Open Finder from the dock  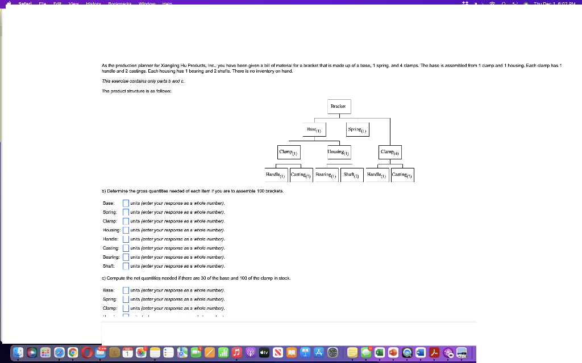pos(18,353)
